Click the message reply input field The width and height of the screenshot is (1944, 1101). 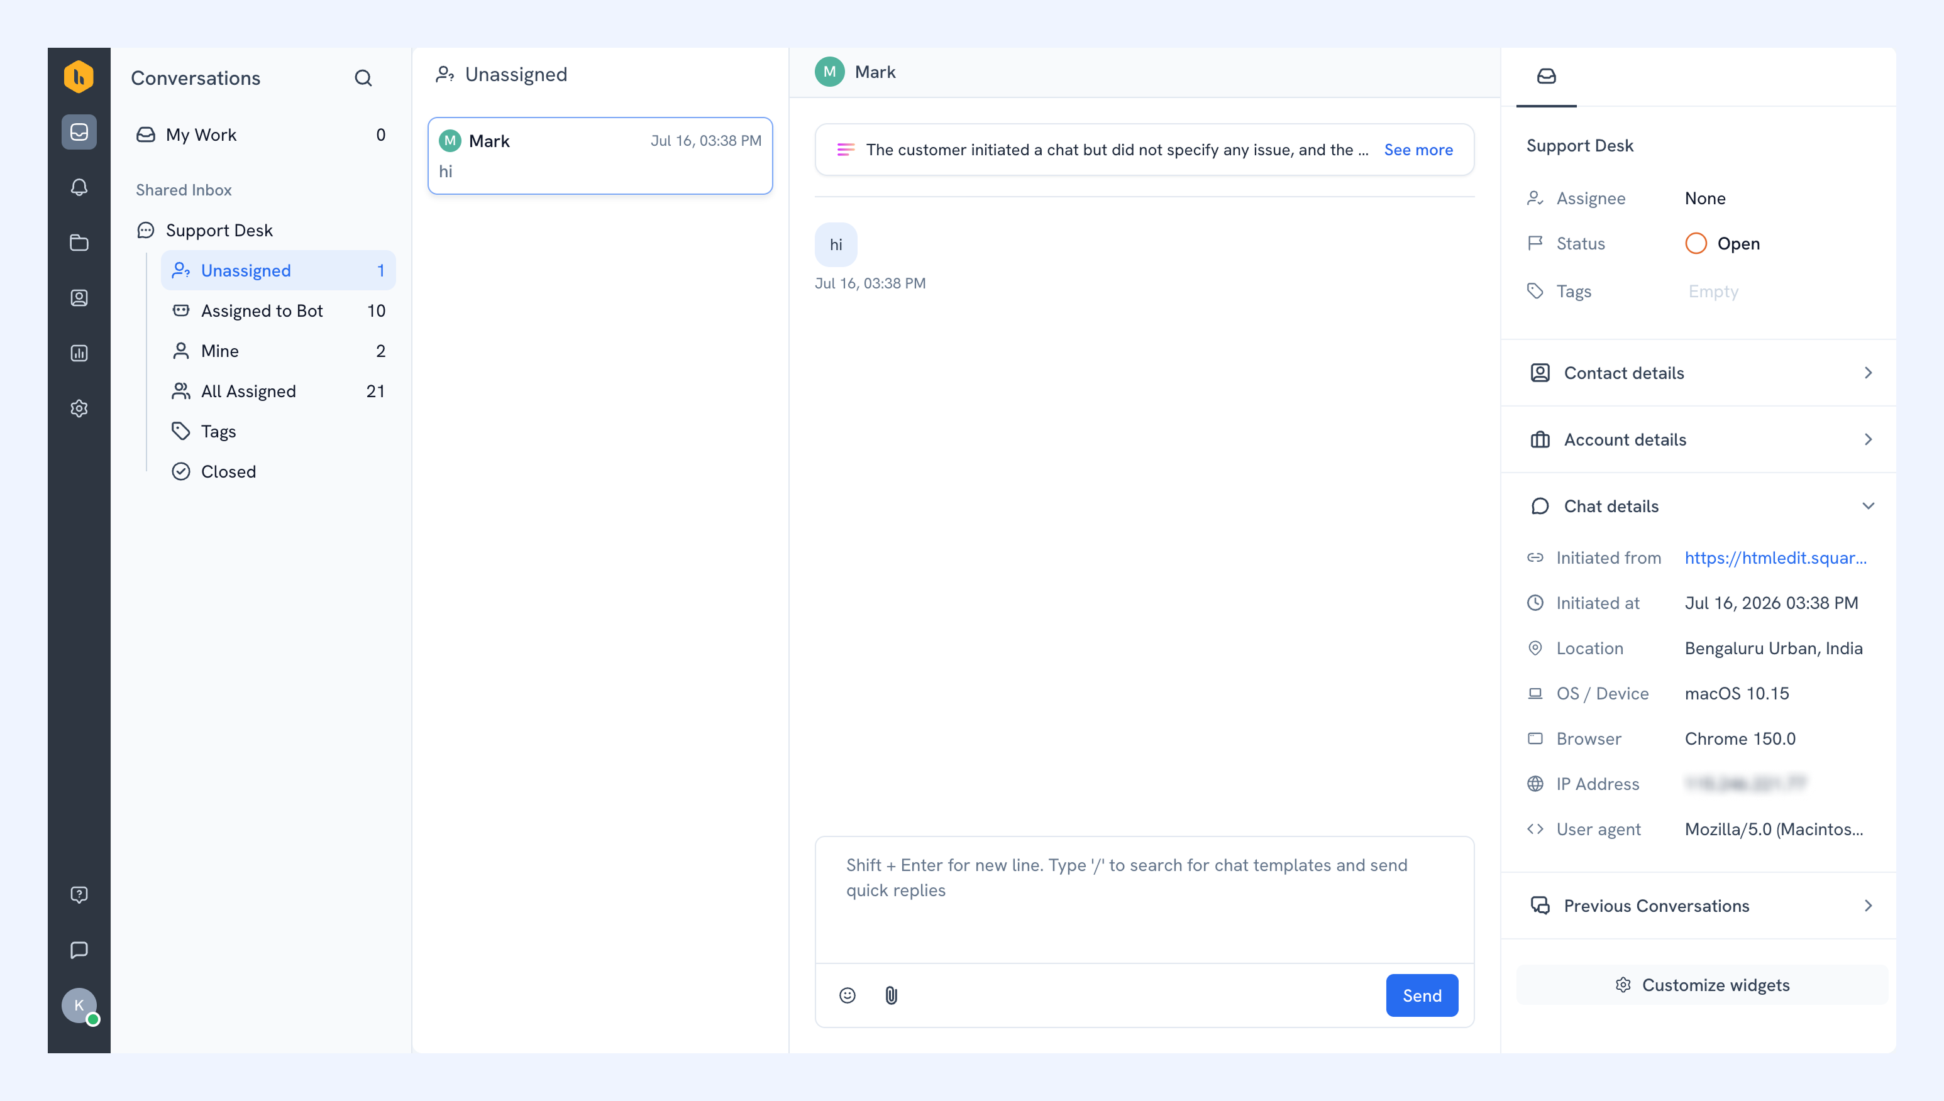pos(1144,899)
